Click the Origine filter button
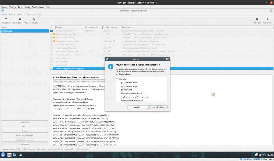This screenshot has height=161, width=274. tap(24, 131)
